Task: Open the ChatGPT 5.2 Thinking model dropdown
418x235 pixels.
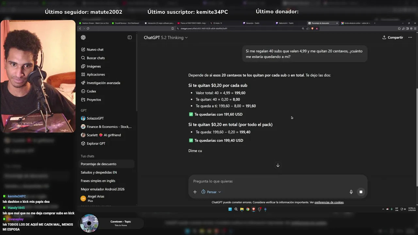Action: [x=166, y=38]
